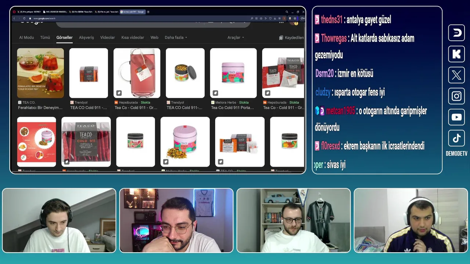Click the find-in-page icon in Opera toolbar
The width and height of the screenshot is (470, 264).
pyautogui.click(x=252, y=18)
